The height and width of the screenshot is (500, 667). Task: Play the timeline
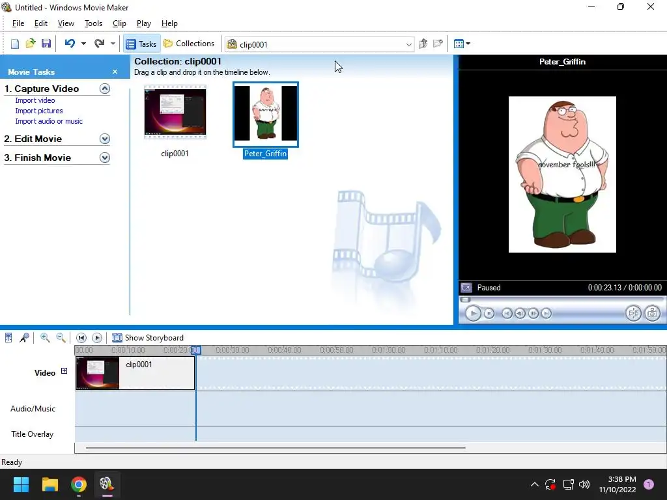point(97,338)
